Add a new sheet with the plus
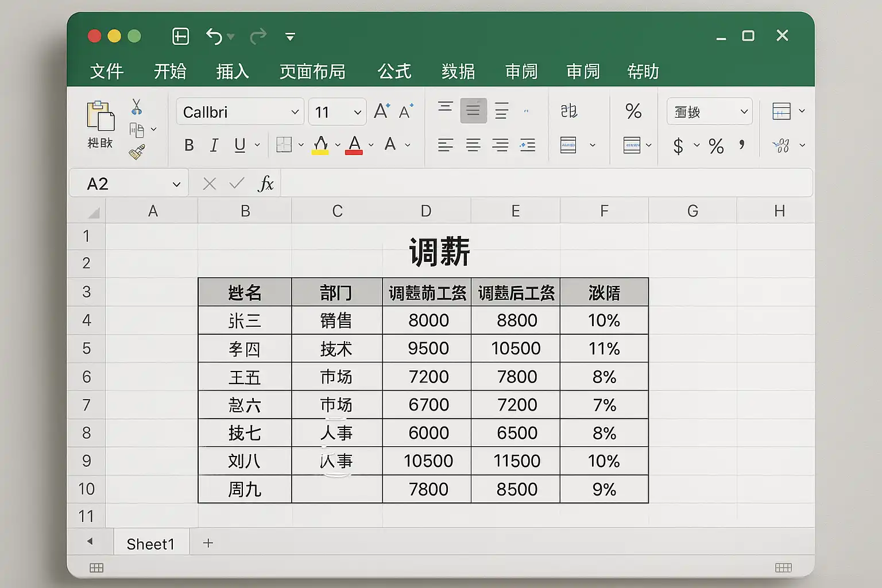 click(208, 543)
